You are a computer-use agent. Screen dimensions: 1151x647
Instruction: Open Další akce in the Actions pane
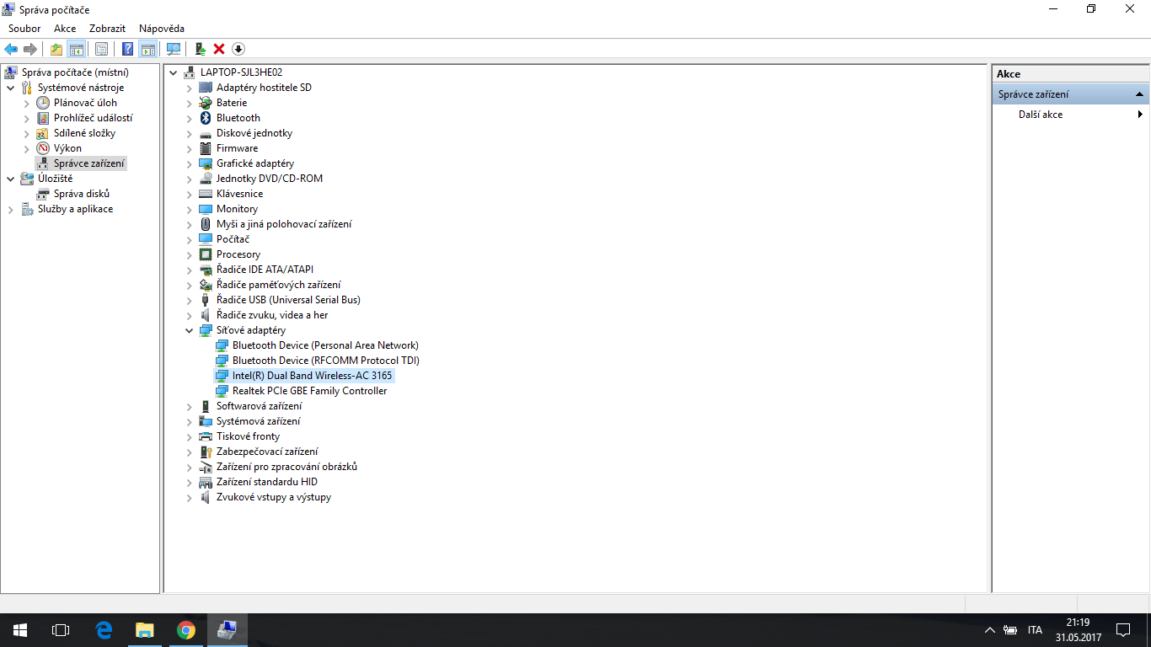[x=1041, y=115]
